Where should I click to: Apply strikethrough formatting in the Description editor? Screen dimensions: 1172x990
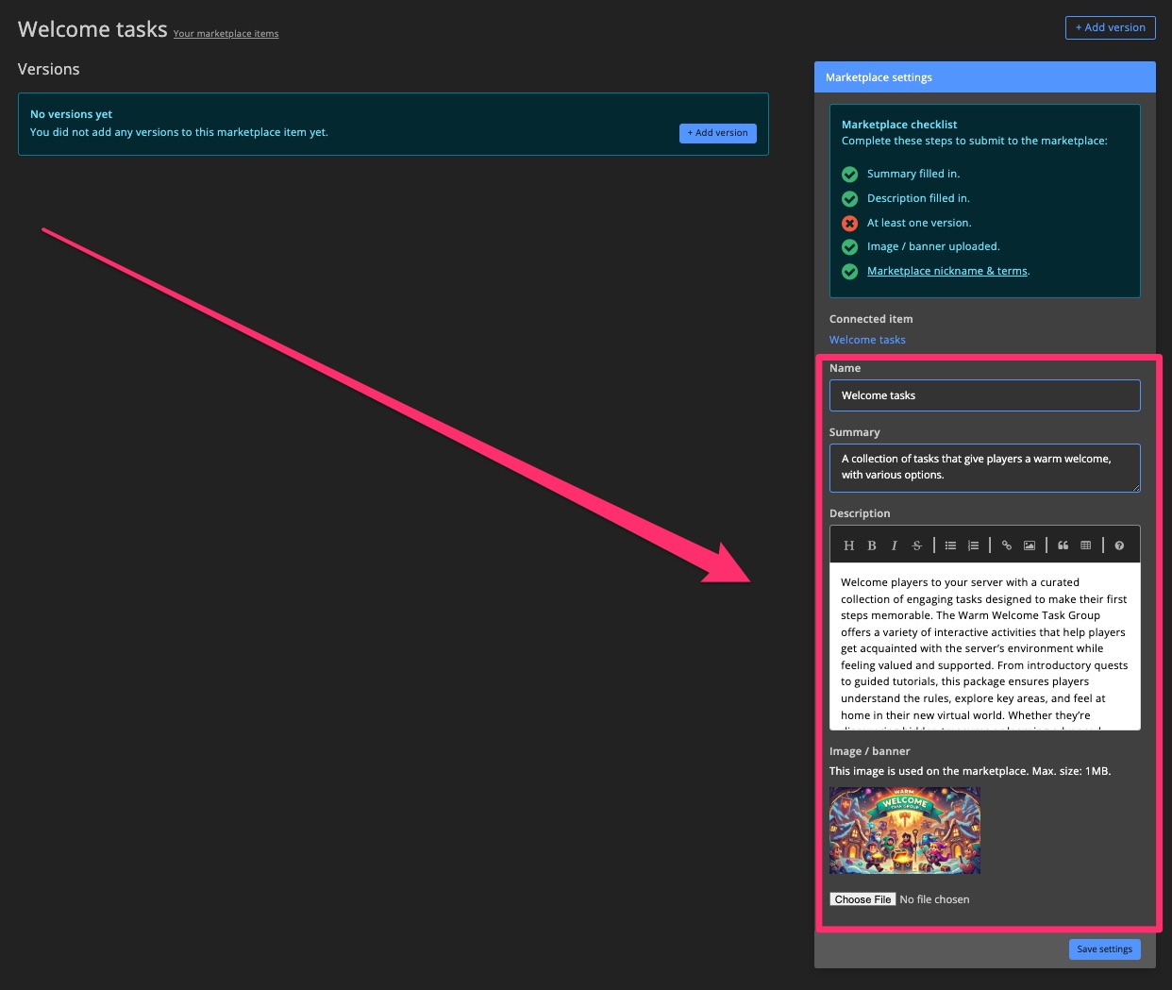click(916, 545)
